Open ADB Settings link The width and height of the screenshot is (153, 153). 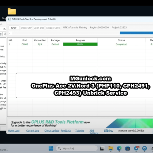(x=94, y=132)
